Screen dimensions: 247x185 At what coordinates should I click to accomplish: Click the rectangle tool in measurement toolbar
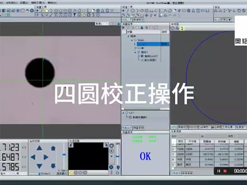pos(61,11)
